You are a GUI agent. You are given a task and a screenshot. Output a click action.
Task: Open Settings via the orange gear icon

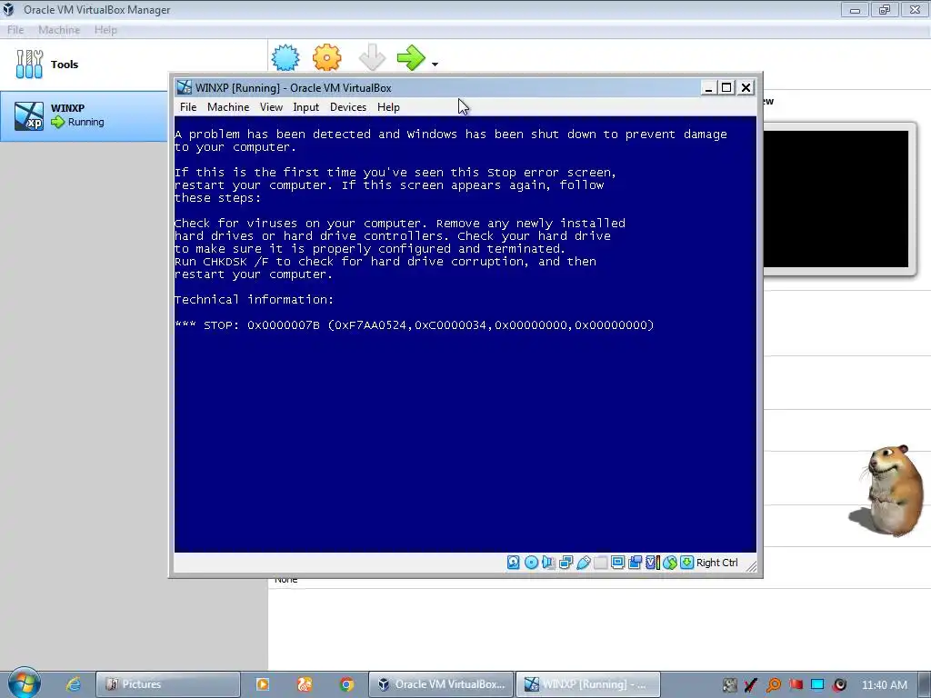coord(326,57)
